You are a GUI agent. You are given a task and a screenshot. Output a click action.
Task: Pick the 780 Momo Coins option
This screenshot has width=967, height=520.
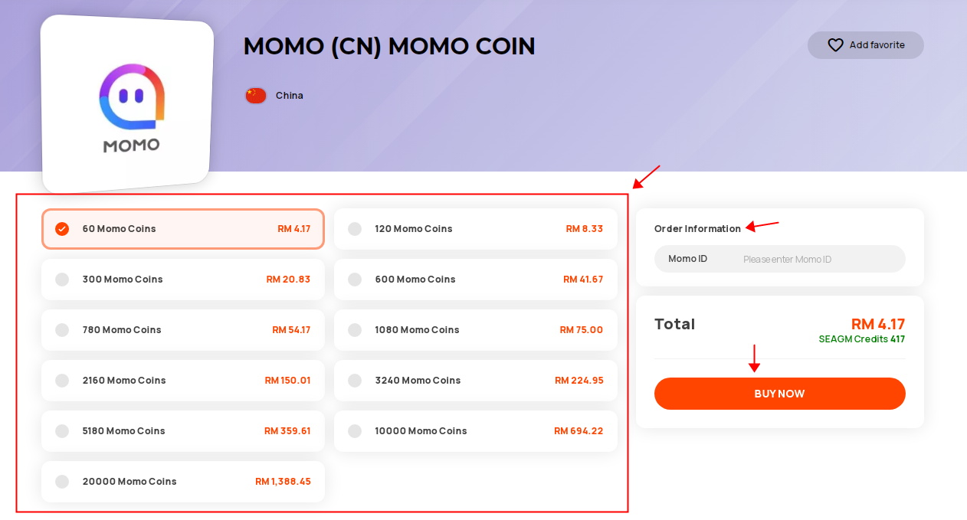(183, 330)
